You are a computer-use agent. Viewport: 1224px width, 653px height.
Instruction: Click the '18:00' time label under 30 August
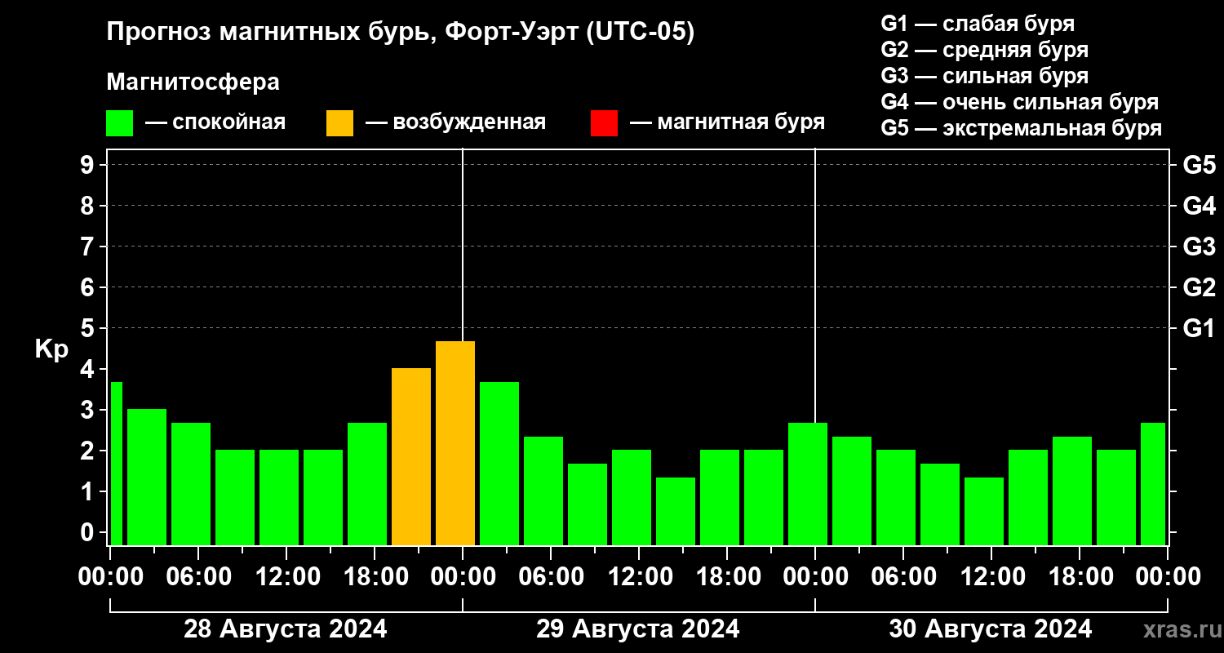1081,577
